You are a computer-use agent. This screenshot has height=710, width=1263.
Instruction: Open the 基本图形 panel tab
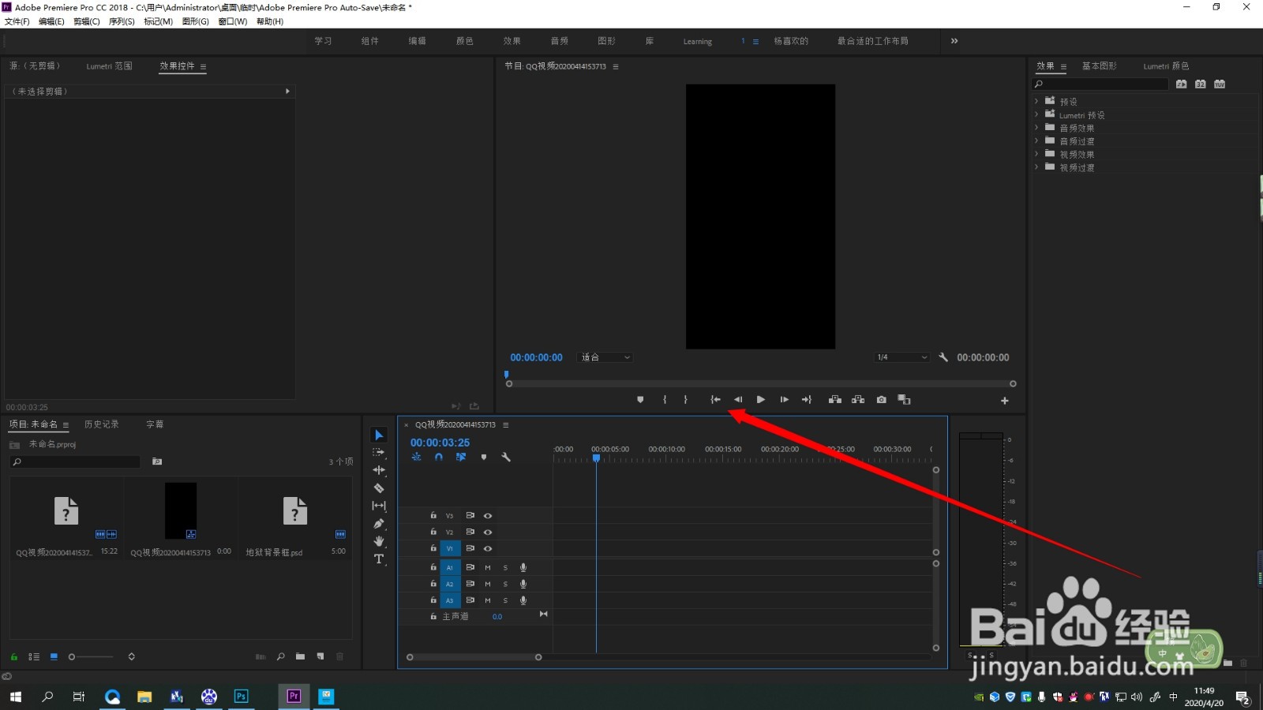(x=1099, y=66)
